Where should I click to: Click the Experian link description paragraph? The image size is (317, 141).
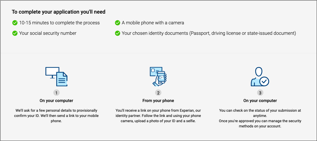click(x=158, y=116)
